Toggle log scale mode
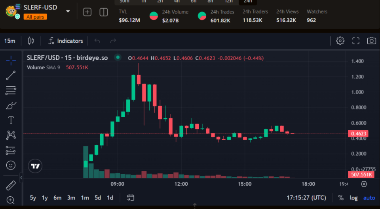Viewport: 380px width, 209px height. 353,198
